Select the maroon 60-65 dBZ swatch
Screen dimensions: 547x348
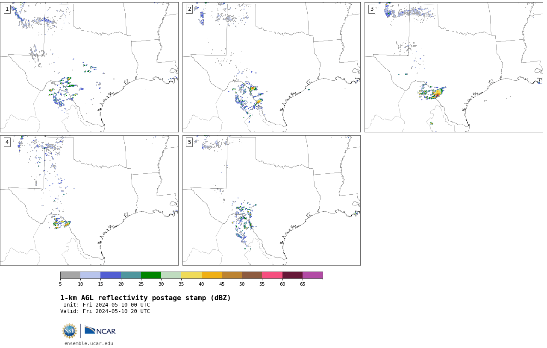click(292, 275)
